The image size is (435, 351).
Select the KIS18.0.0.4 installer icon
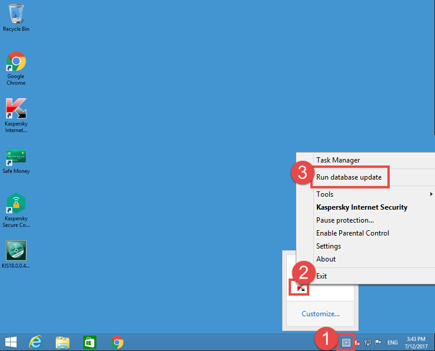pyautogui.click(x=16, y=254)
